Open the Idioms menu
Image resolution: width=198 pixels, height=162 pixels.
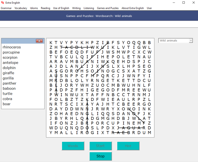tap(34, 8)
